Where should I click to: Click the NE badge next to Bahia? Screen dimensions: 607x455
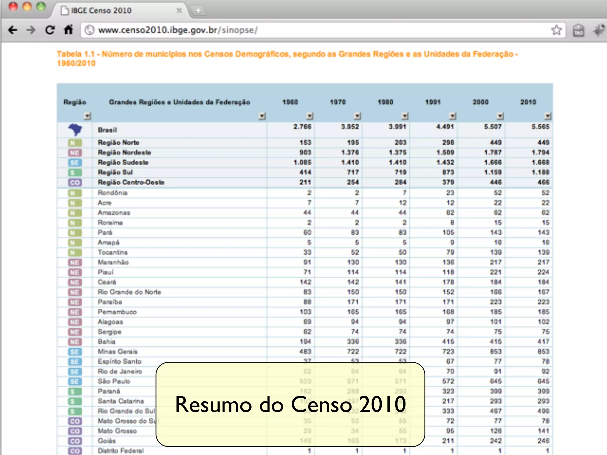point(75,342)
